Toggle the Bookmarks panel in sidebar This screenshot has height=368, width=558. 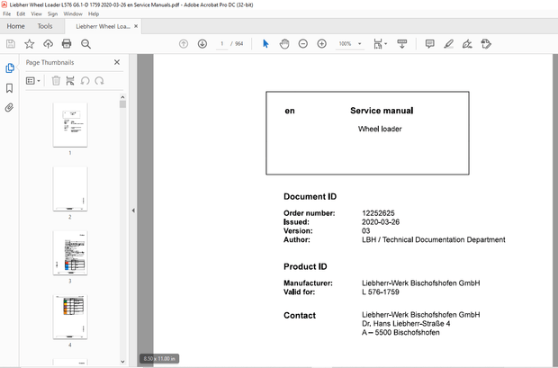(10, 88)
